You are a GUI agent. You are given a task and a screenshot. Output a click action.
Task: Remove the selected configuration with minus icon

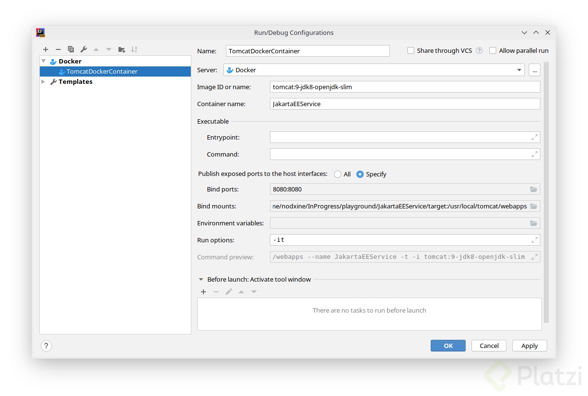coord(58,49)
